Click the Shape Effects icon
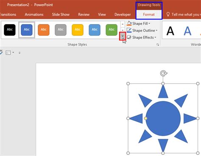 (129, 37)
